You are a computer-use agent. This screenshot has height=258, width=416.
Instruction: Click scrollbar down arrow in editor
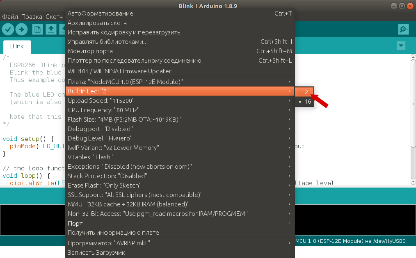(x=413, y=182)
